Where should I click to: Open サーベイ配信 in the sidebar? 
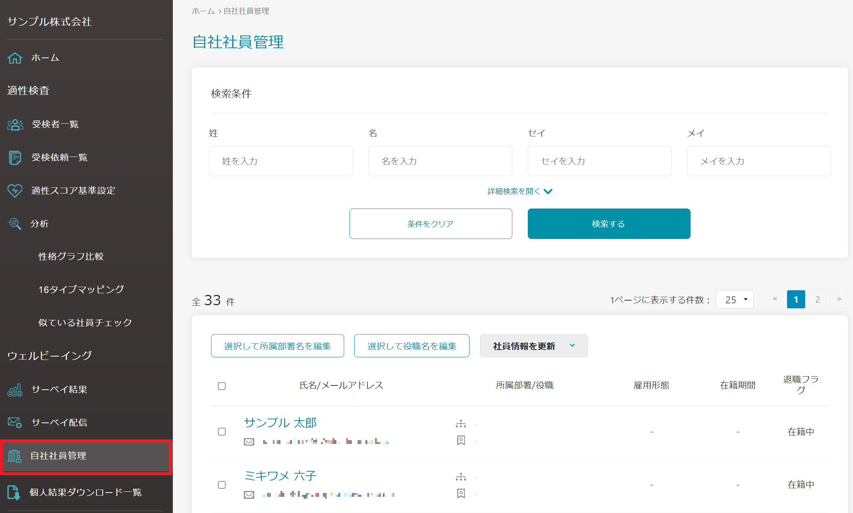tap(59, 423)
